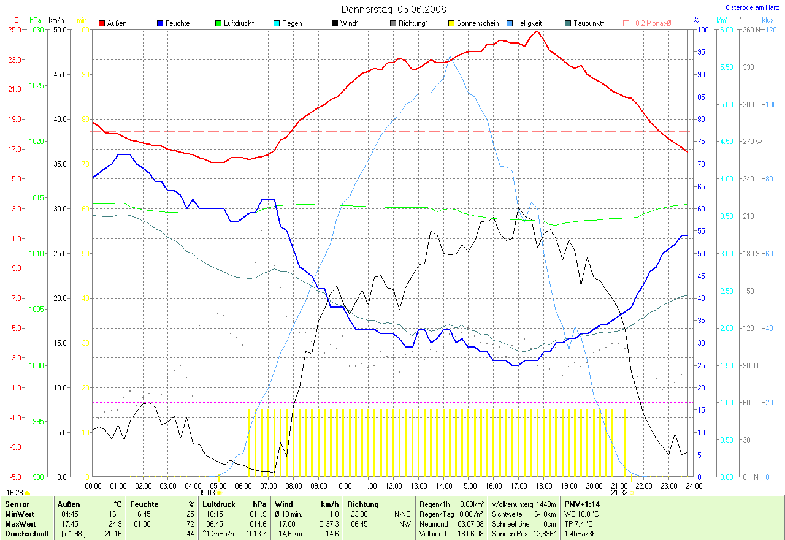Click the sunset time label 21:32
This screenshot has width=785, height=540.
point(619,492)
